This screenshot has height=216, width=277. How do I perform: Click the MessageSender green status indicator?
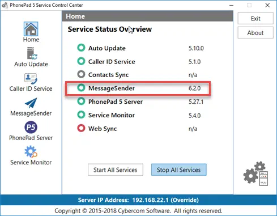click(x=81, y=88)
